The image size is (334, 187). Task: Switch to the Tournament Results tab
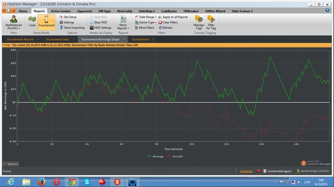click(20, 39)
